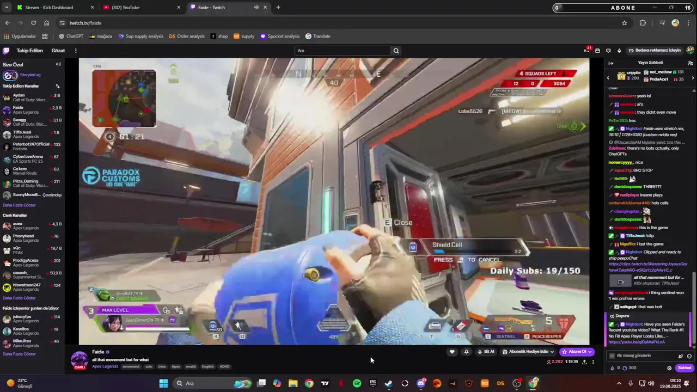This screenshot has height=392, width=697.
Task: Mute the Faide - Twitch tab audio
Action: pyautogui.click(x=256, y=8)
